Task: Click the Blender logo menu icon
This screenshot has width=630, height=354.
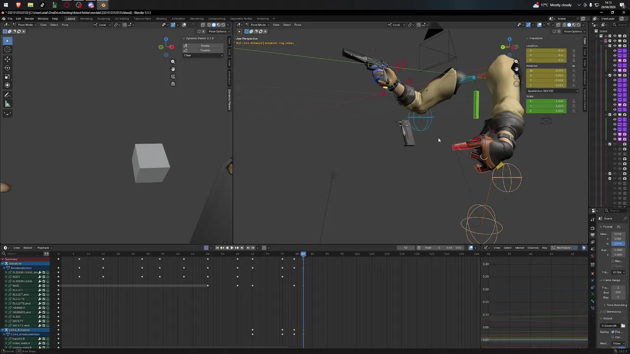Action: coord(4,19)
